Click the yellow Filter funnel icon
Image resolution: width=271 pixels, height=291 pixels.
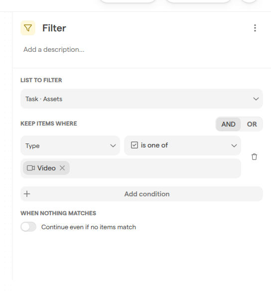(28, 28)
